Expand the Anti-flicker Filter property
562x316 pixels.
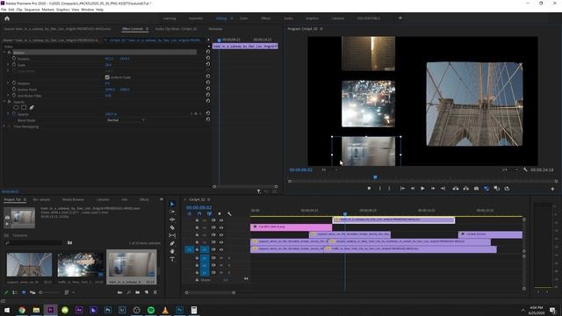pos(8,96)
